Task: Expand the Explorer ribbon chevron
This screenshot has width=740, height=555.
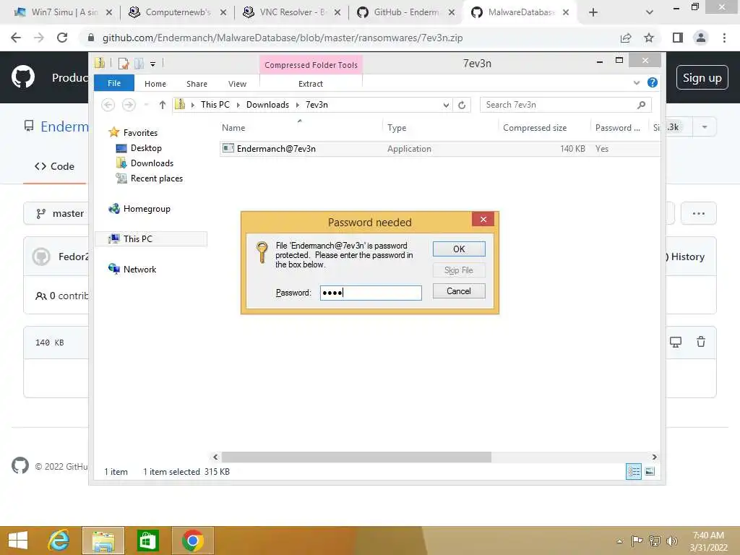Action: pyautogui.click(x=636, y=82)
